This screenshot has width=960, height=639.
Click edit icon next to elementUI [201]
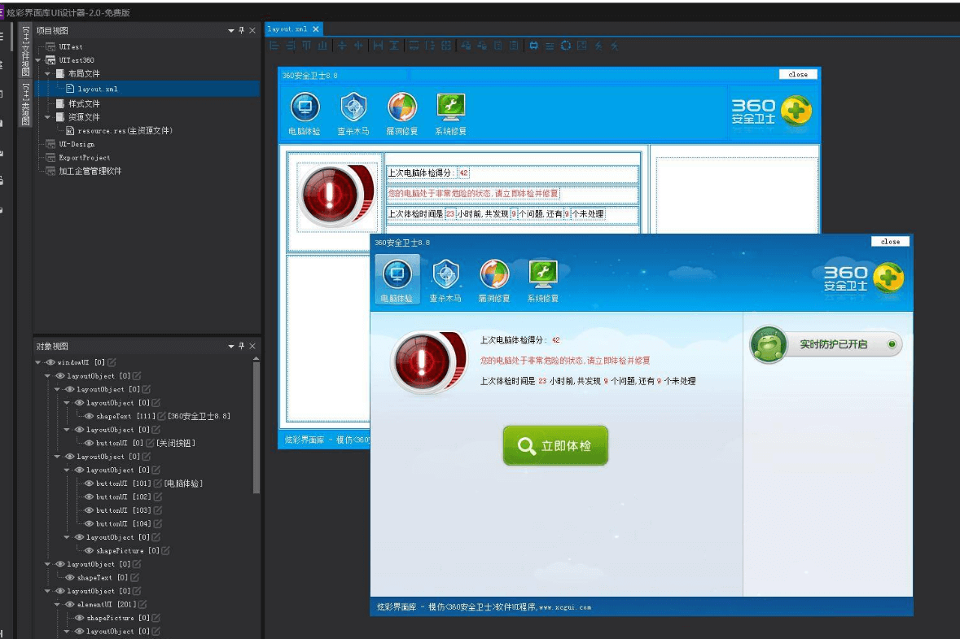(x=142, y=605)
